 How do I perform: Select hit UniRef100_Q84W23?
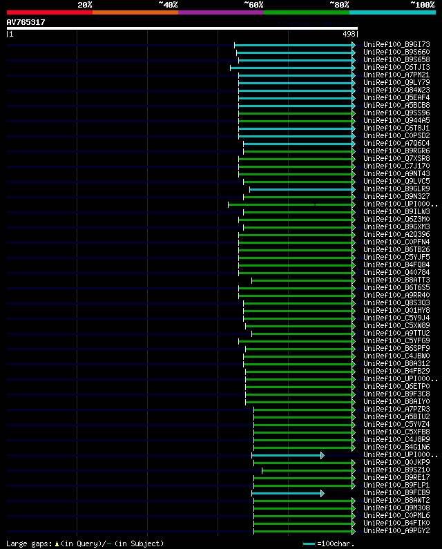click(396, 90)
